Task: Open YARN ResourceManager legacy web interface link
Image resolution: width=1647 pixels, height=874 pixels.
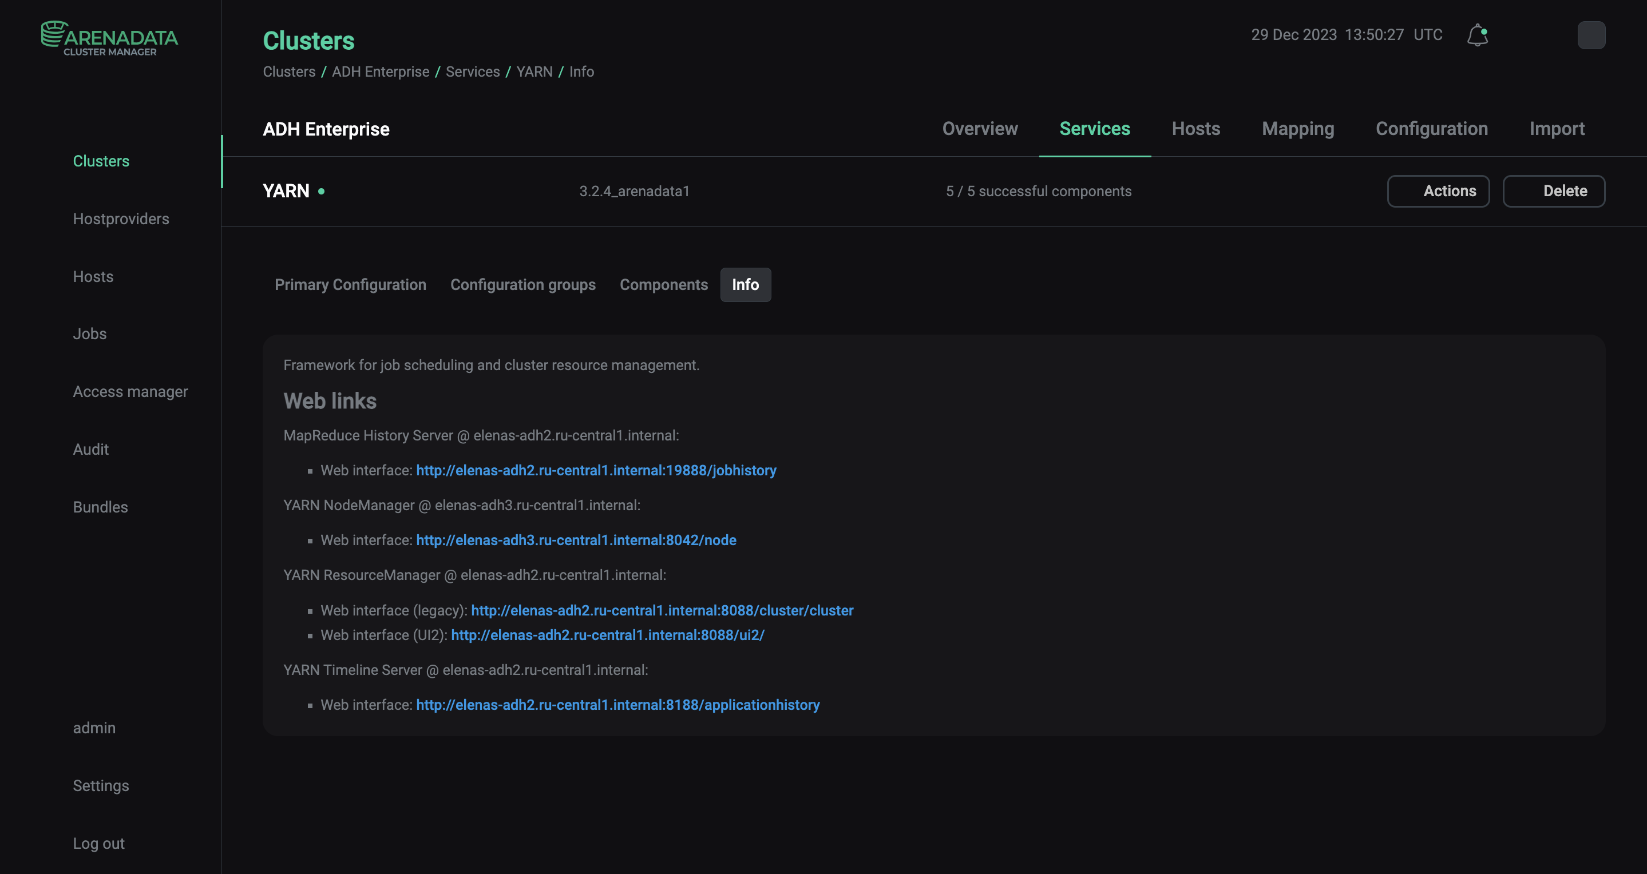Action: [x=661, y=610]
